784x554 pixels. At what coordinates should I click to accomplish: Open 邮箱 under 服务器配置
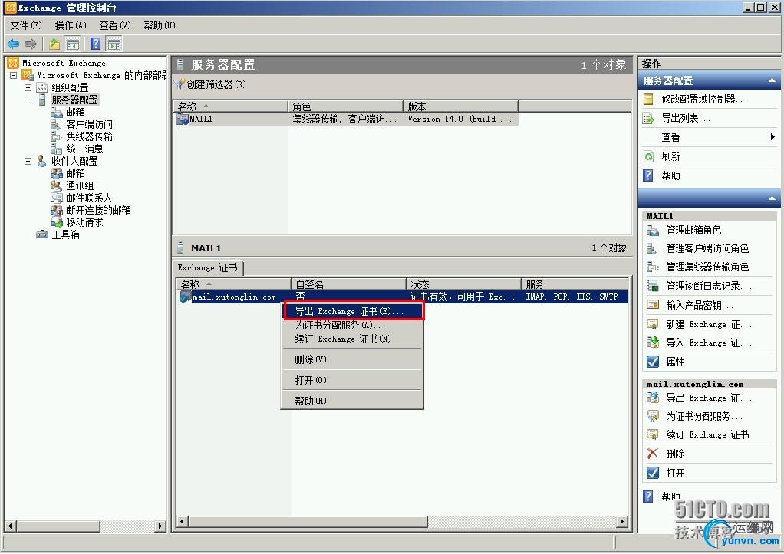(75, 112)
